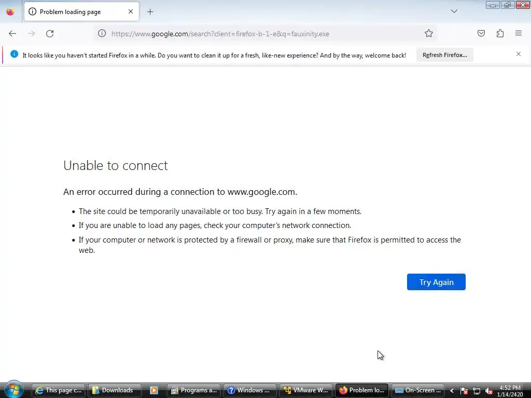Close the Problem loading page tab

coord(131,11)
